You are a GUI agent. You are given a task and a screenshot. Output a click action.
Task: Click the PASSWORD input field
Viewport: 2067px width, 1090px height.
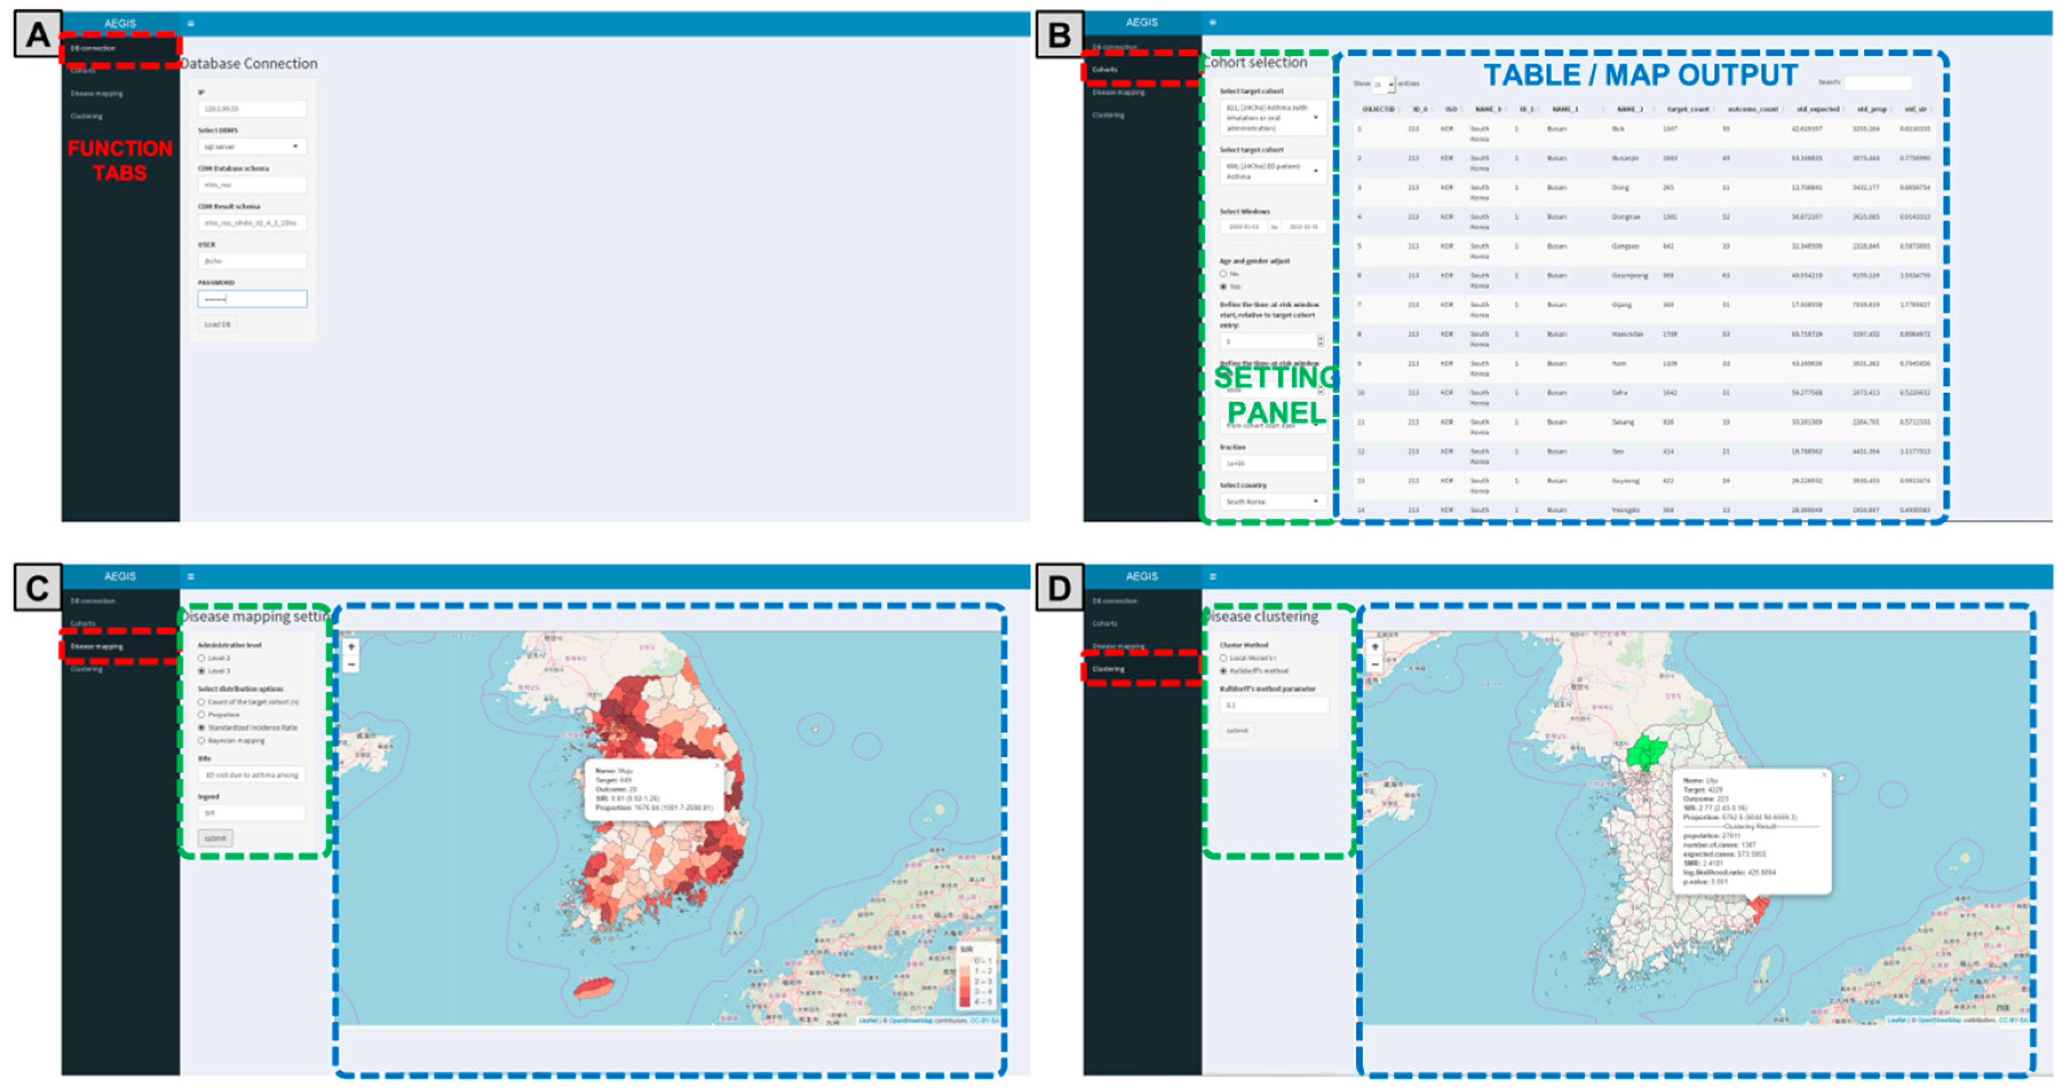point(252,299)
